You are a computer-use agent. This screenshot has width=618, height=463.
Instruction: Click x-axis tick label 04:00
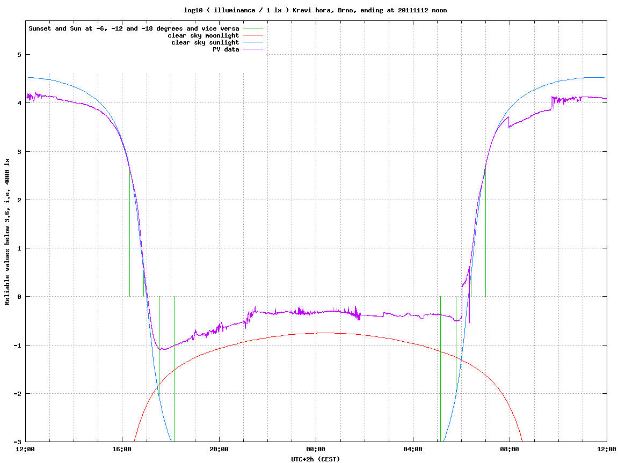pyautogui.click(x=413, y=450)
